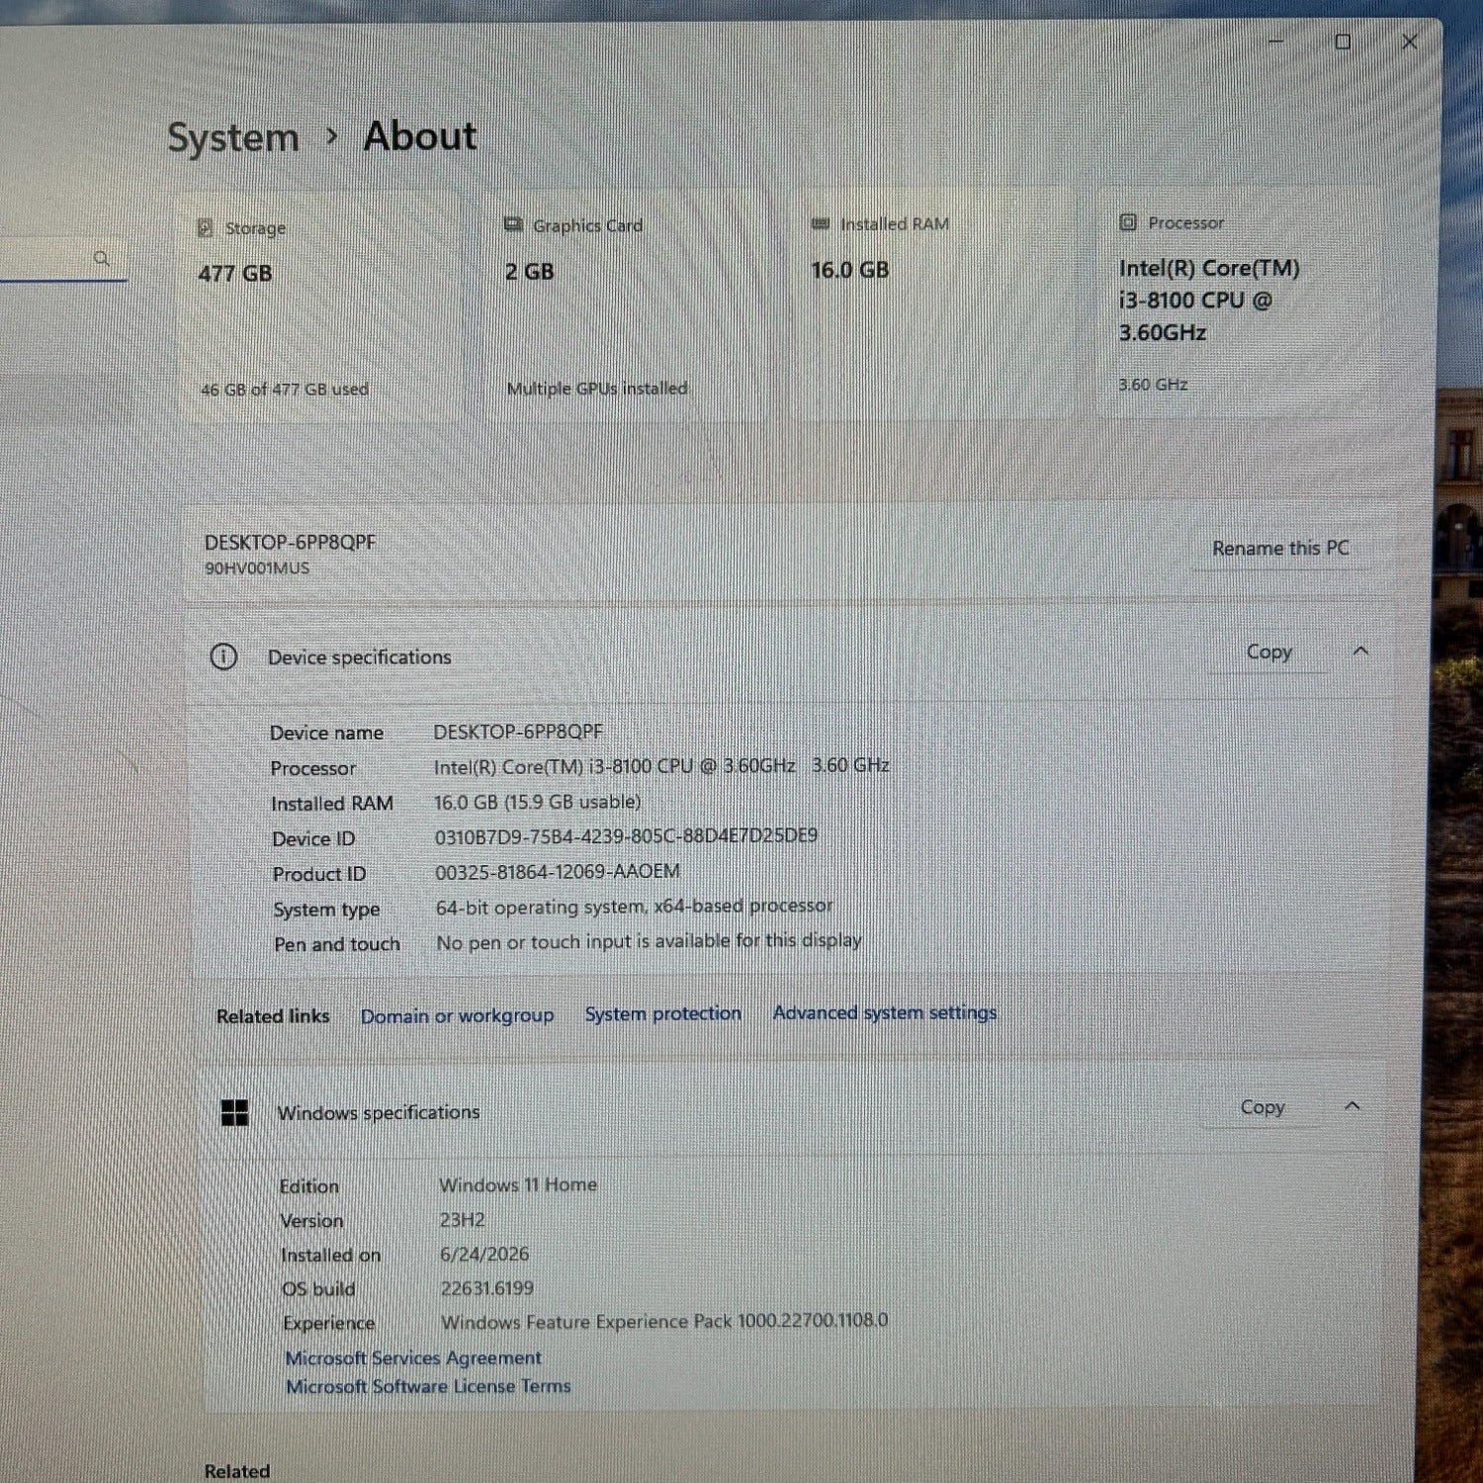
Task: Click the Device specifications info icon
Action: pyautogui.click(x=223, y=656)
